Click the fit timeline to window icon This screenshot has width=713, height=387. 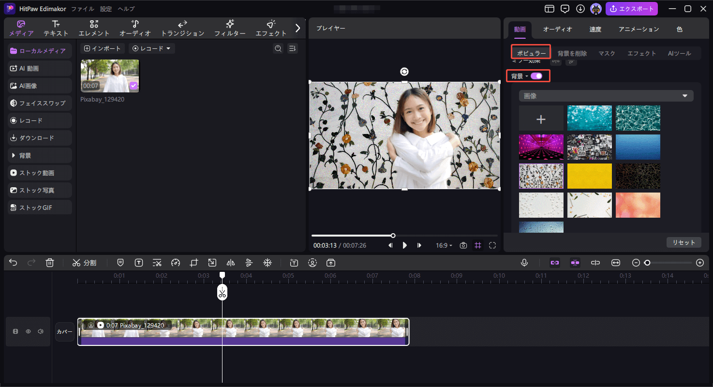[x=616, y=263]
